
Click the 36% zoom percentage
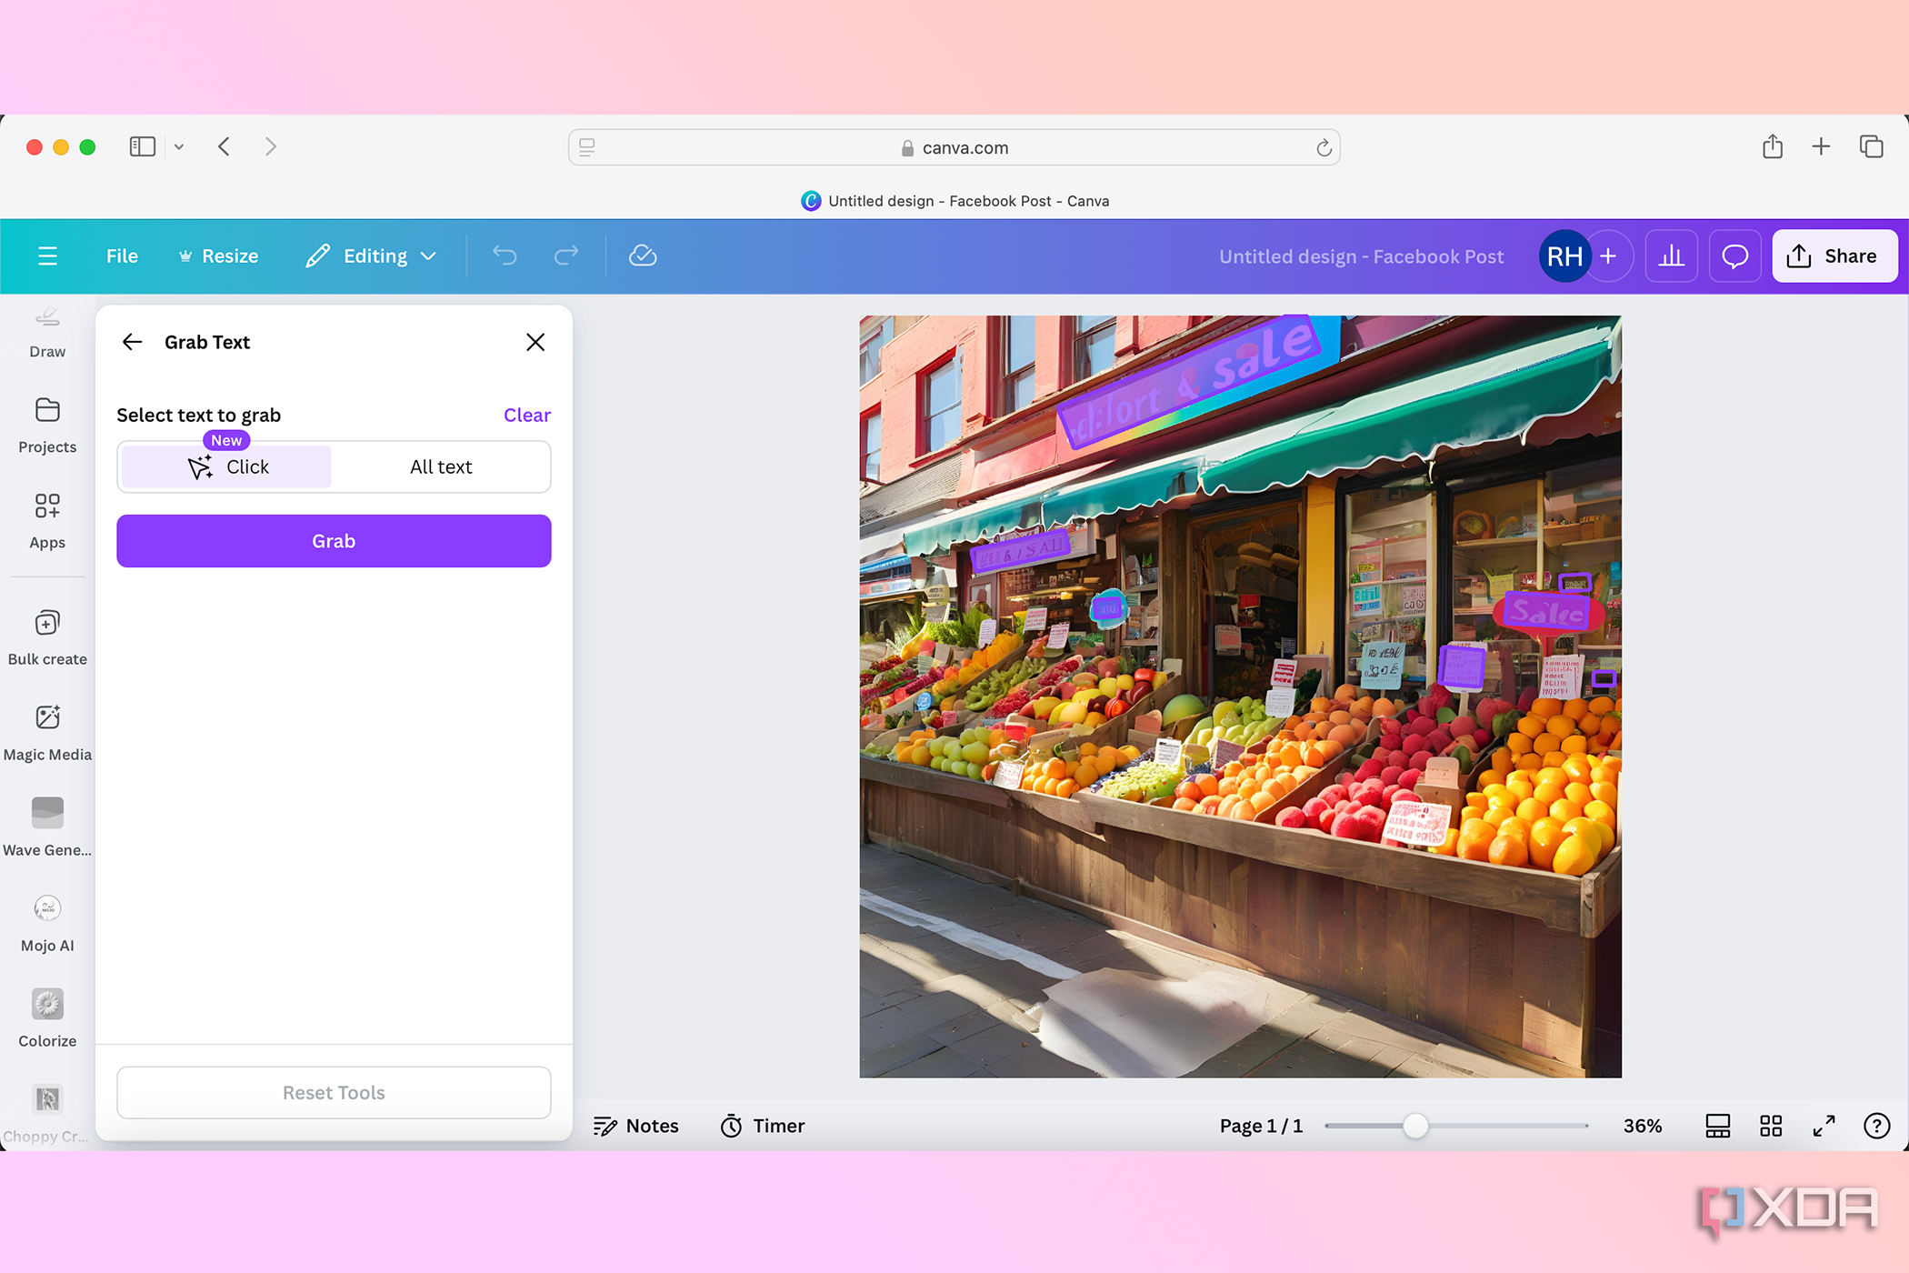point(1643,1126)
